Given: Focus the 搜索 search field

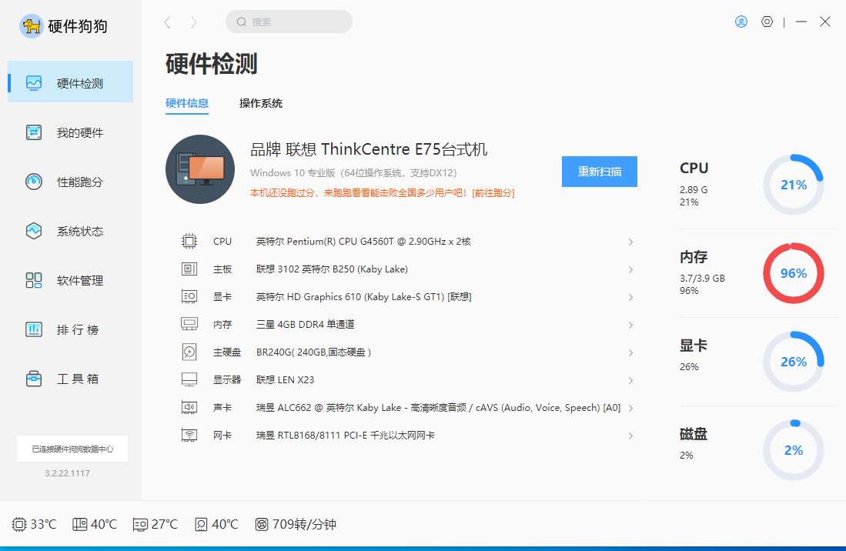Looking at the screenshot, I should [x=289, y=22].
